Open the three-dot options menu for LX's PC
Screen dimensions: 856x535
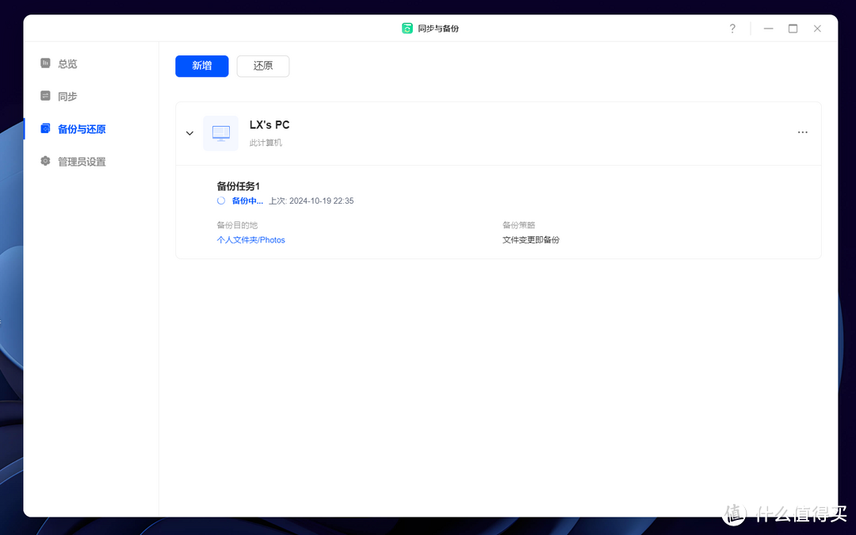point(802,132)
